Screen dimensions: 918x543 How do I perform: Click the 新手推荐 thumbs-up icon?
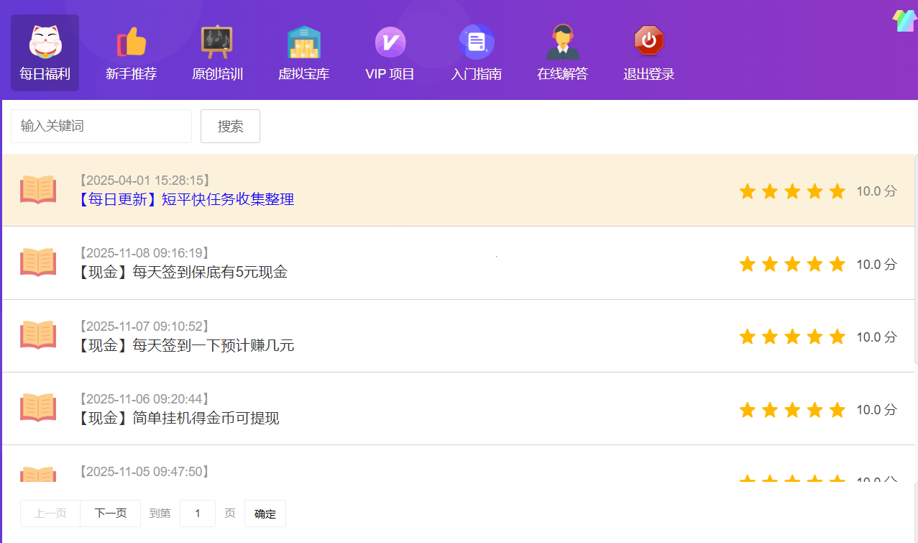coord(130,42)
